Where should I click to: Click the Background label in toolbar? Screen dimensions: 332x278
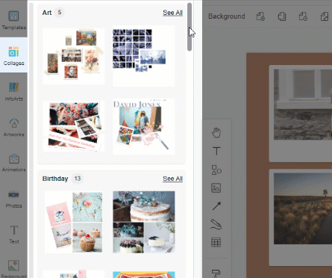(x=227, y=16)
